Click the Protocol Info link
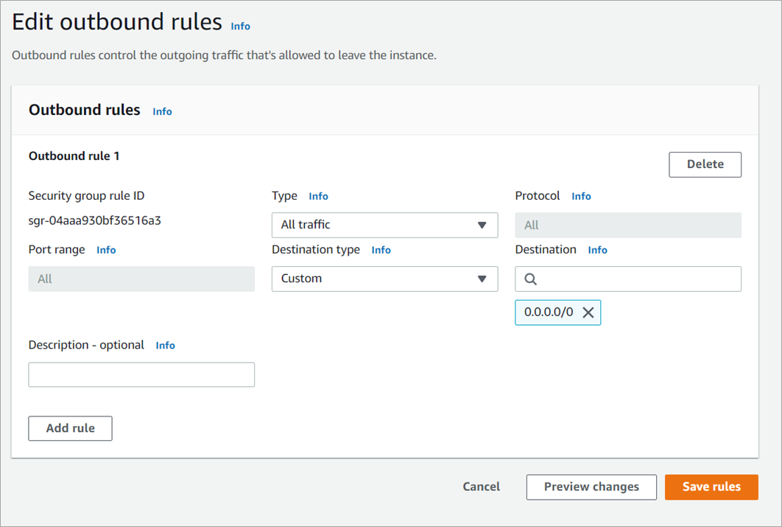The height and width of the screenshot is (527, 782). pyautogui.click(x=581, y=197)
